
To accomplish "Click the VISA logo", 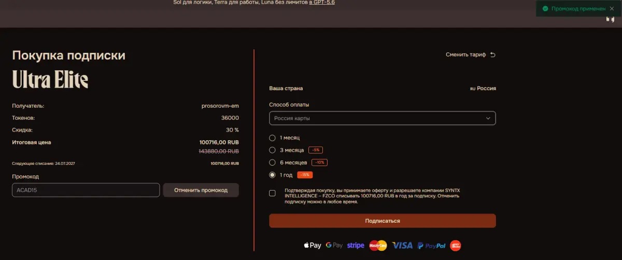I will click(402, 245).
